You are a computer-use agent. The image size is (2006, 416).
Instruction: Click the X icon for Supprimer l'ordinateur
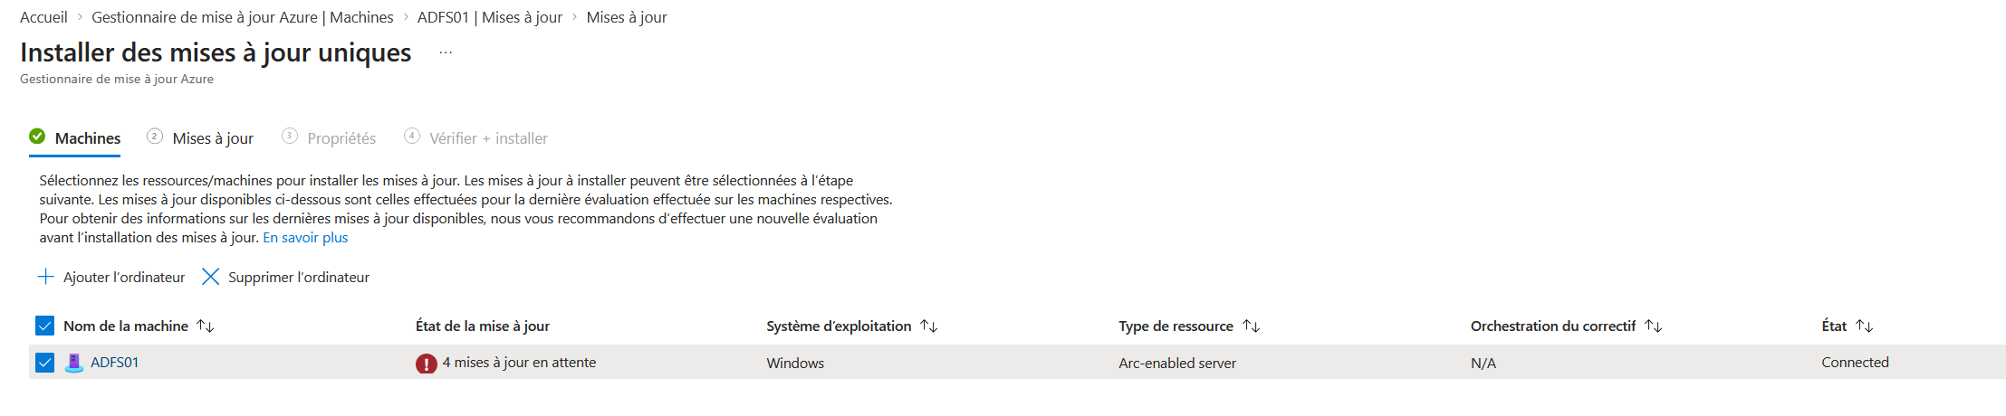coord(210,277)
